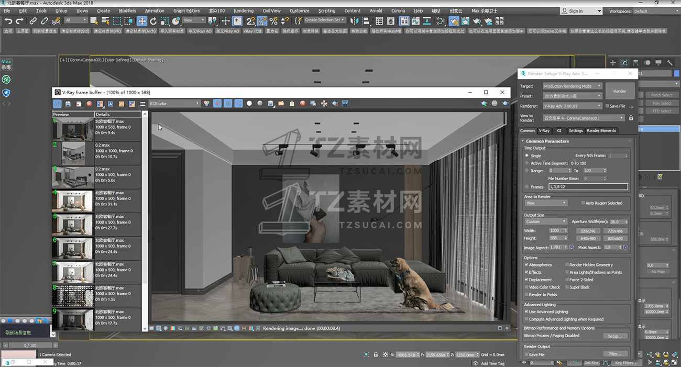The image size is (681, 367).
Task: Enable Render Hidden Geometry
Action: 567,265
